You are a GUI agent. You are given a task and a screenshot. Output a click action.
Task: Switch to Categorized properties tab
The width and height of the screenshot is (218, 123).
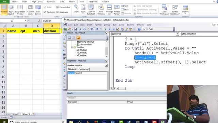[83, 69]
